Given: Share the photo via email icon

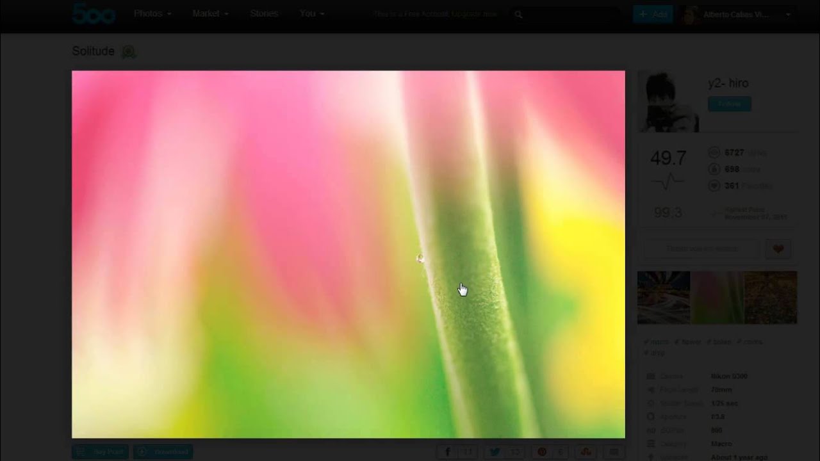Looking at the screenshot, I should click(614, 452).
